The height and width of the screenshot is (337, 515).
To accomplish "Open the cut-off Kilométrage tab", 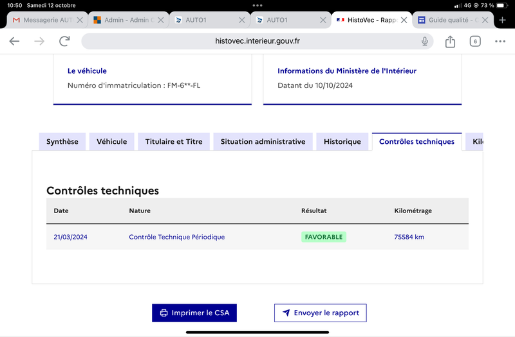I will coord(474,141).
